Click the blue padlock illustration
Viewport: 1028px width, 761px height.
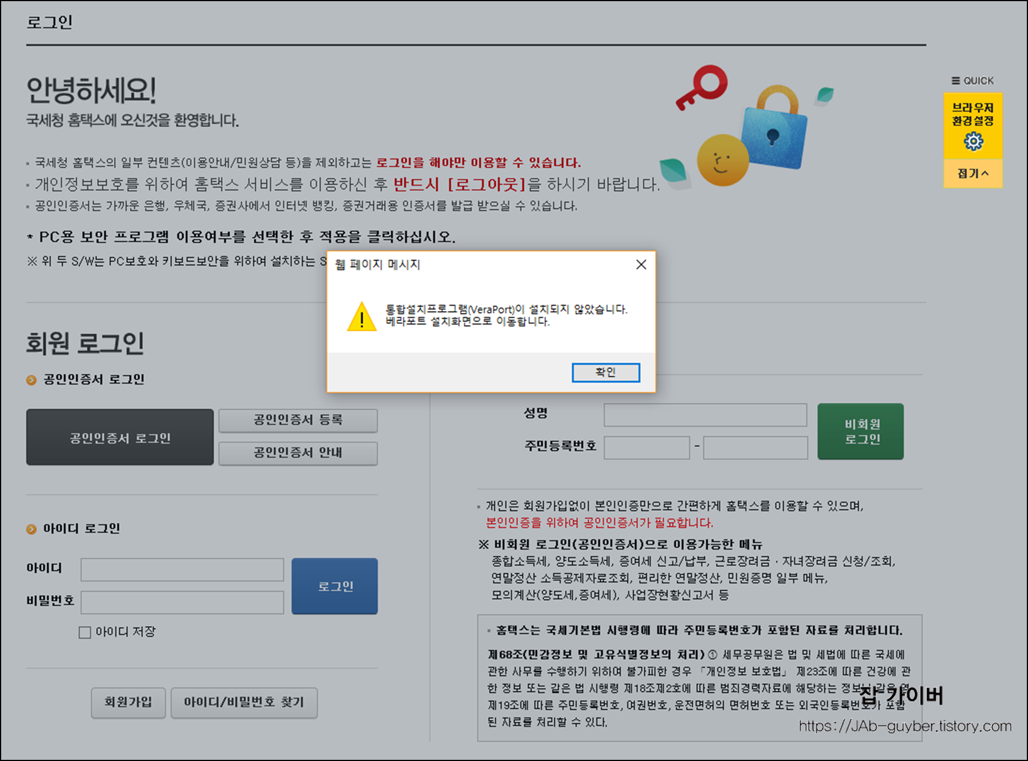tap(774, 128)
